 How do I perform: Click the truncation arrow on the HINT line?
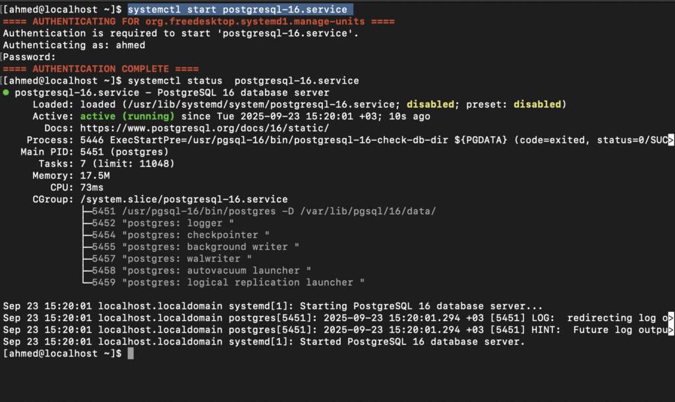pyautogui.click(x=670, y=330)
